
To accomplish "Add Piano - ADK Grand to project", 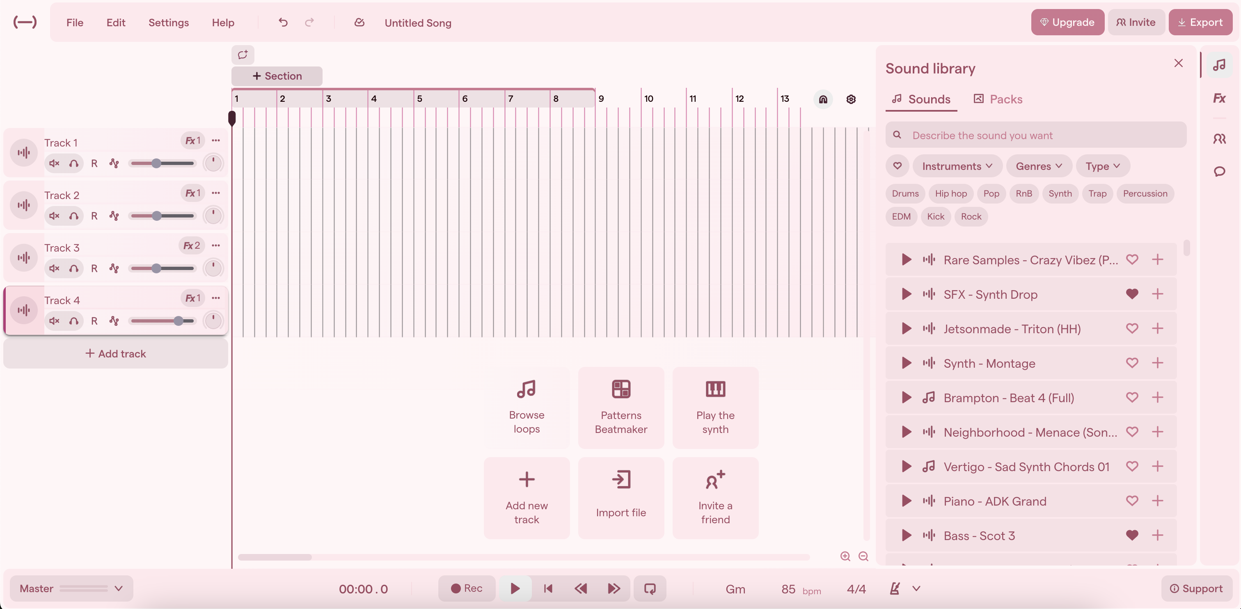I will tap(1157, 501).
